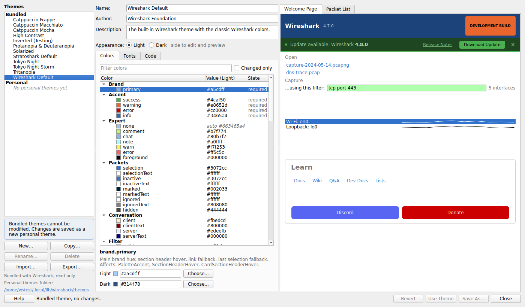Click the capture filter tcp port 443 field
525x307 pixels.
point(406,88)
